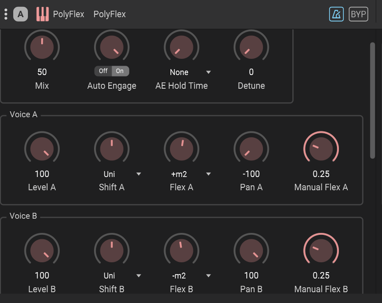Click the Pan B label
382x303 pixels.
(251, 289)
